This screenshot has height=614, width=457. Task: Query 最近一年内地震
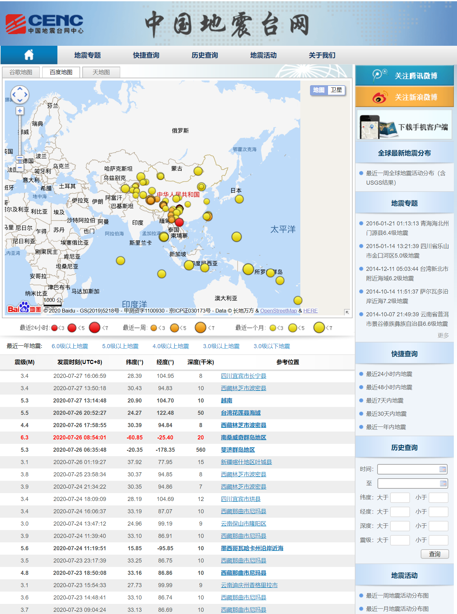386,427
